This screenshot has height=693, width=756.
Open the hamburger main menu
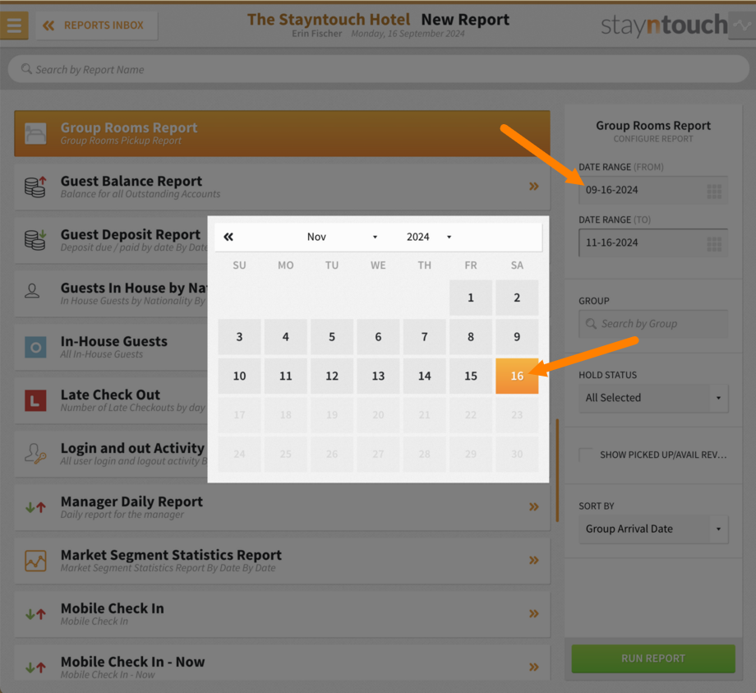tap(14, 25)
